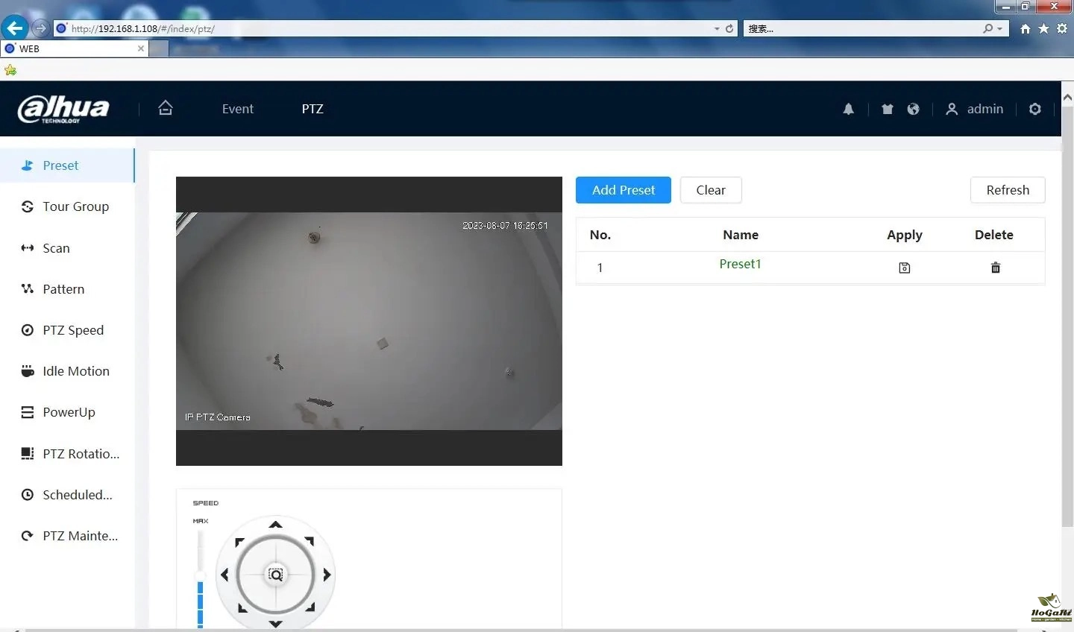Pan camera right with PTZ arrow

pyautogui.click(x=327, y=575)
